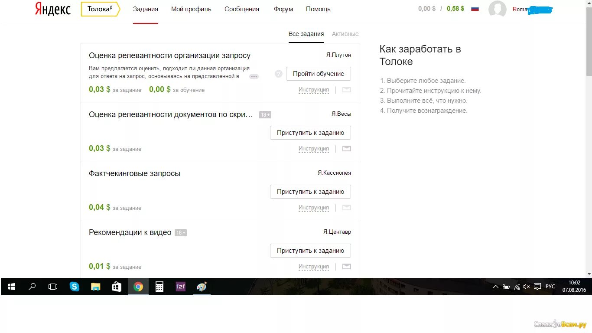Open the Wi-Fi network tray icon

[517, 287]
